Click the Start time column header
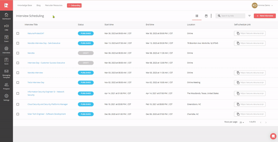The height and width of the screenshot is (142, 278). pos(109,25)
